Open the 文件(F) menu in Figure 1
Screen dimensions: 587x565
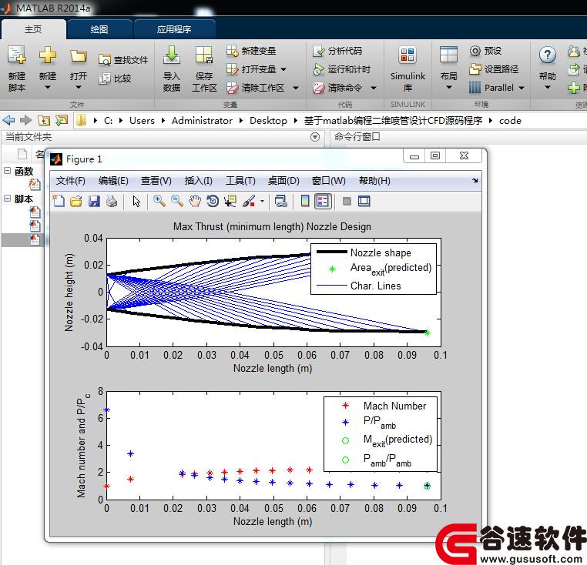(70, 181)
